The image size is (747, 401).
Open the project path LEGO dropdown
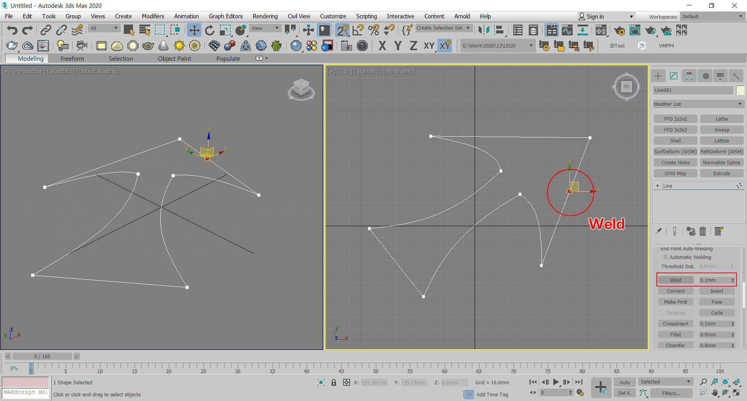pos(497,46)
